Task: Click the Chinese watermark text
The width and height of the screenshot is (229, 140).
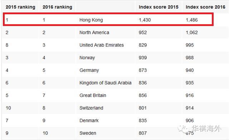Action: tap(207, 129)
